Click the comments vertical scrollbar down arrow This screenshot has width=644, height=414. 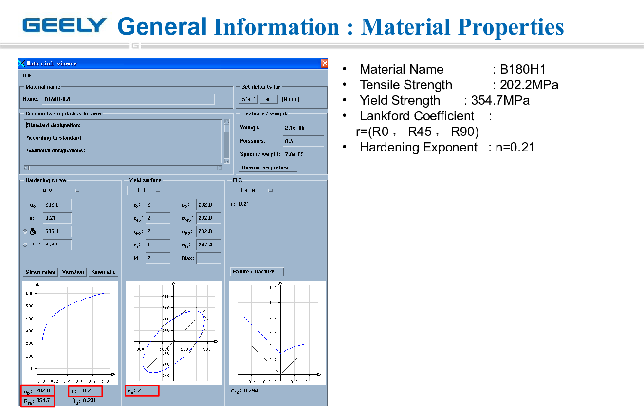(226, 161)
